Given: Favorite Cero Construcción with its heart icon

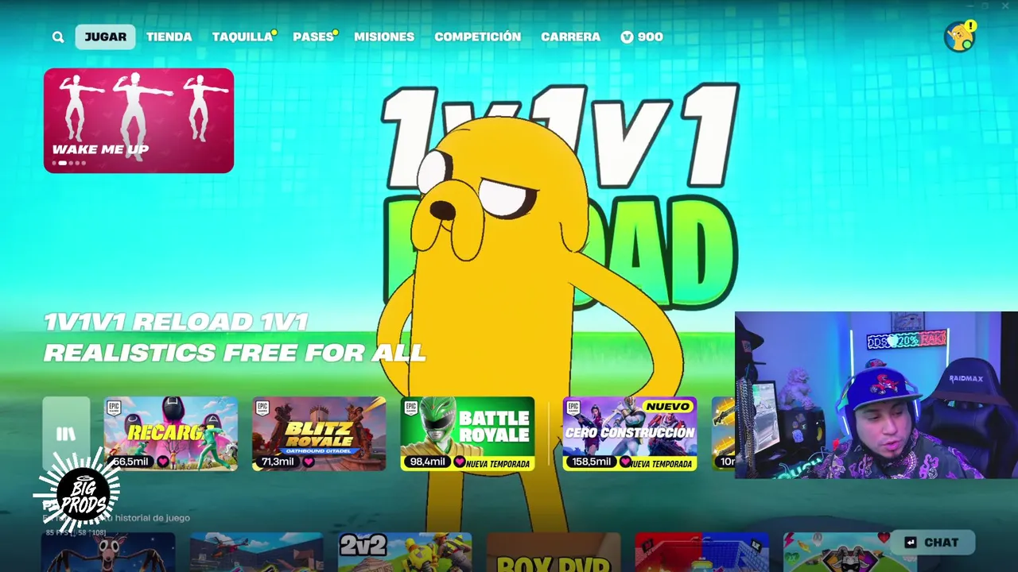Looking at the screenshot, I should pyautogui.click(x=625, y=462).
